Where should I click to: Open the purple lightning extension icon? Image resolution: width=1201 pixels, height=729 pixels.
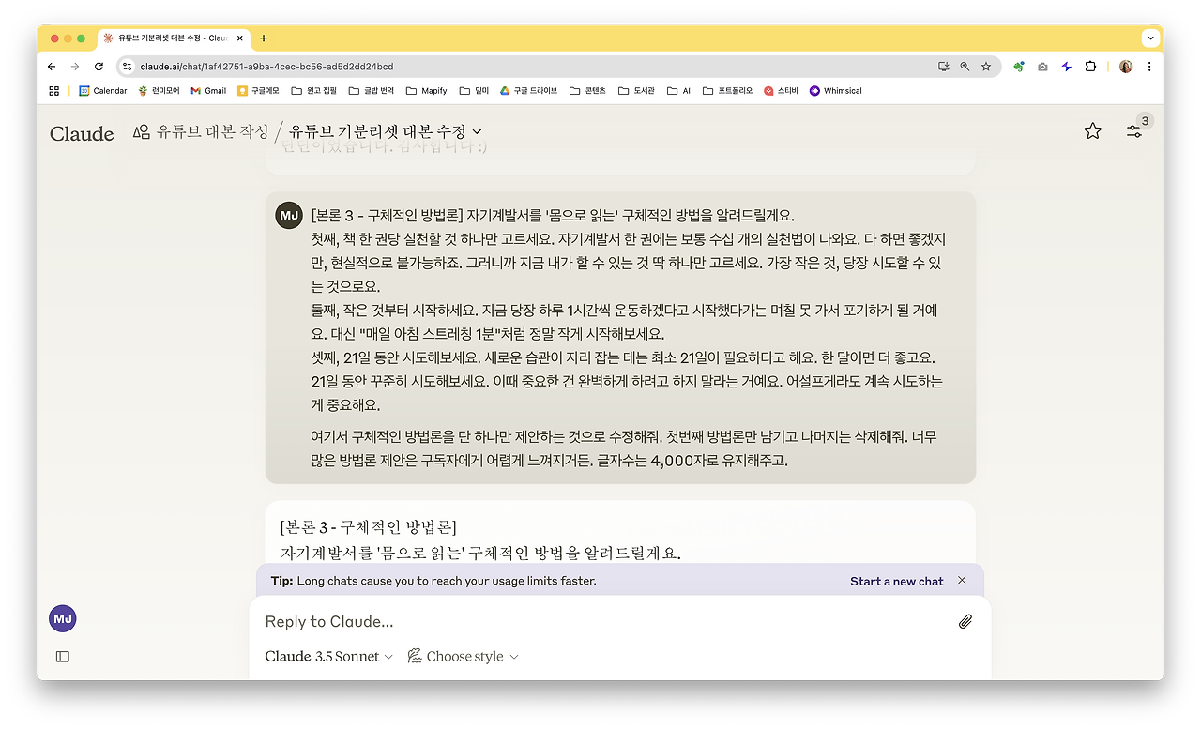point(1066,67)
